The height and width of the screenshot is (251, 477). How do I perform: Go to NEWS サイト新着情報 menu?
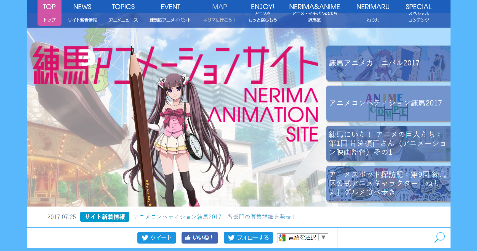pyautogui.click(x=82, y=13)
